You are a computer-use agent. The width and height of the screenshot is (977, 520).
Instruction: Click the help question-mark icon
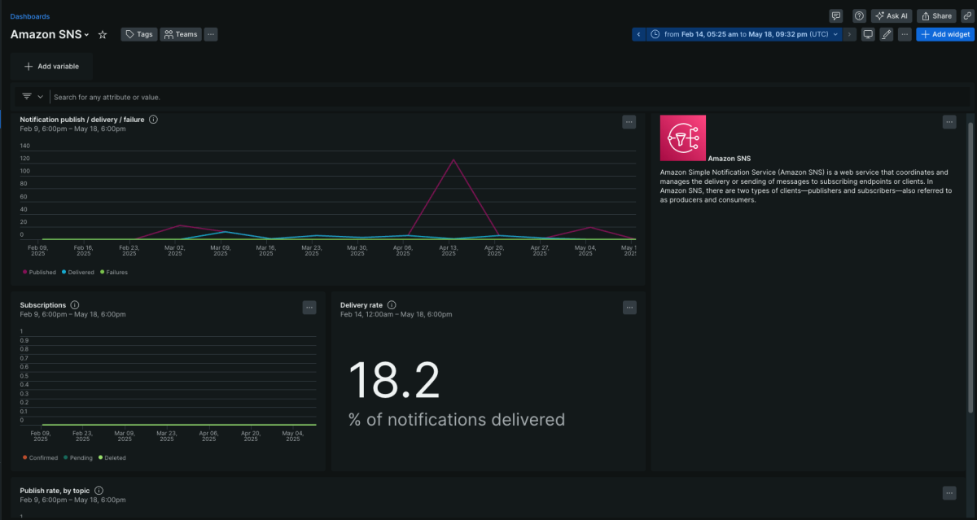[x=858, y=15]
